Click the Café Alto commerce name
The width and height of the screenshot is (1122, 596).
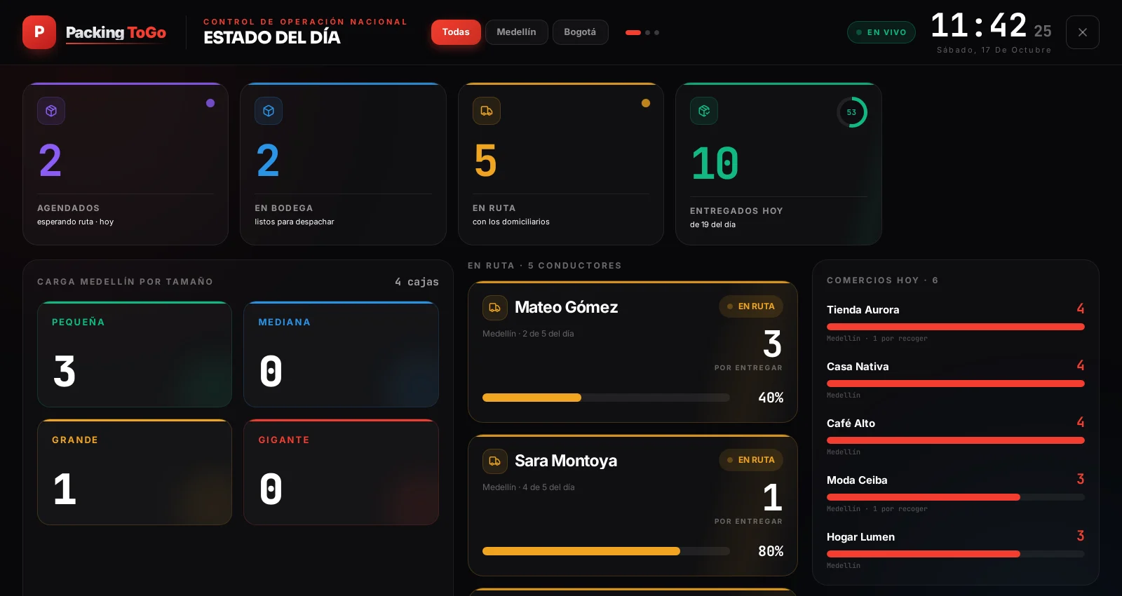pyautogui.click(x=851, y=424)
